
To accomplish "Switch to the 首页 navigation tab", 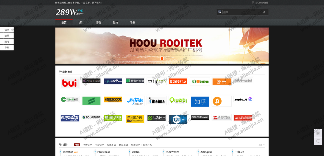I will click(x=64, y=23).
